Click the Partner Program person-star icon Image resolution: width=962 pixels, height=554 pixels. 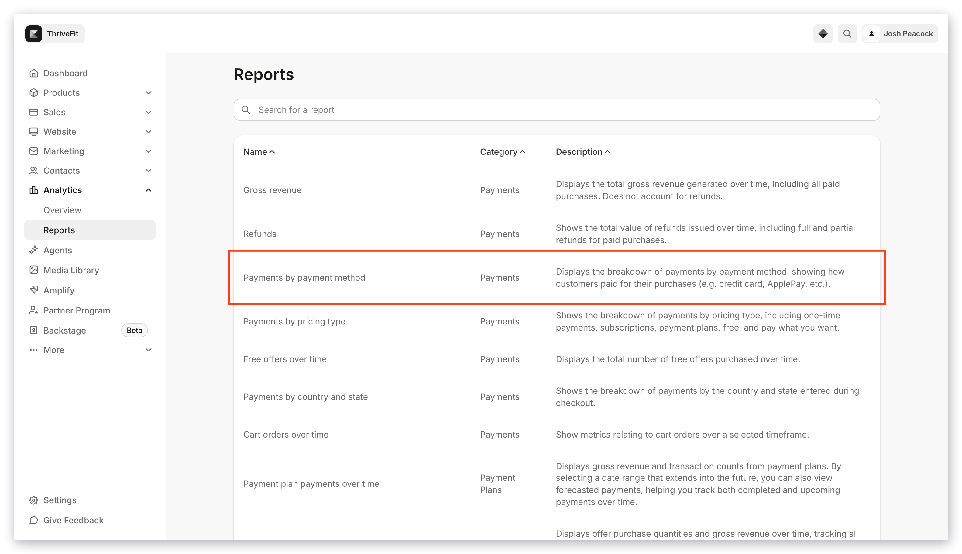(33, 310)
